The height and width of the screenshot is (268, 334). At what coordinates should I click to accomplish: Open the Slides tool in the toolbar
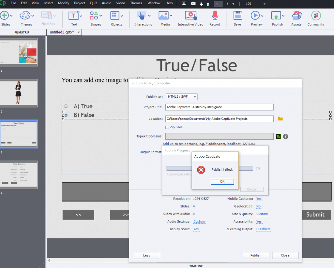[x=5, y=15]
